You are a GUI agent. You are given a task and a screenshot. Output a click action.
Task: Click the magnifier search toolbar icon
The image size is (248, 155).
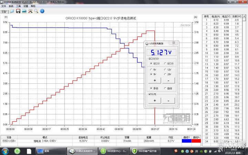[x=36, y=11]
